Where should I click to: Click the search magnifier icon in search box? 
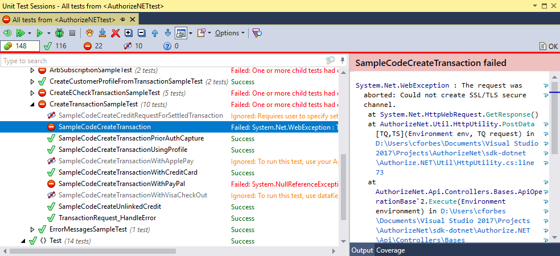coord(330,60)
